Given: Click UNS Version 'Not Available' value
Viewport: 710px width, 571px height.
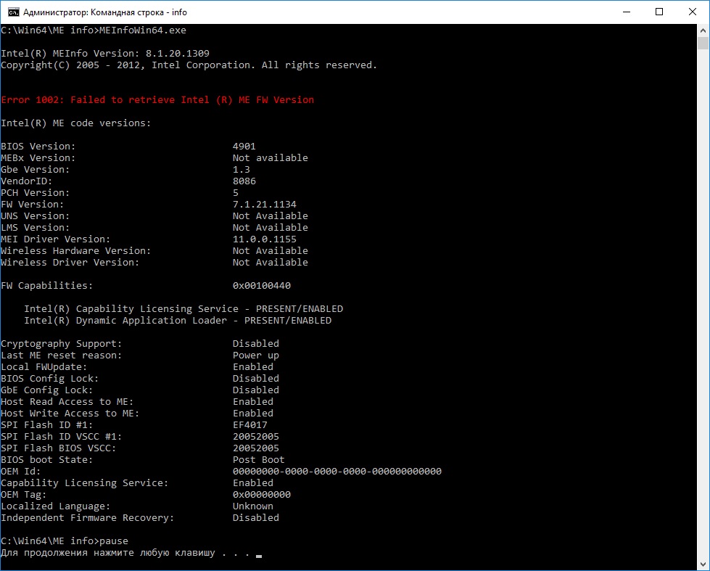Looking at the screenshot, I should coord(271,215).
